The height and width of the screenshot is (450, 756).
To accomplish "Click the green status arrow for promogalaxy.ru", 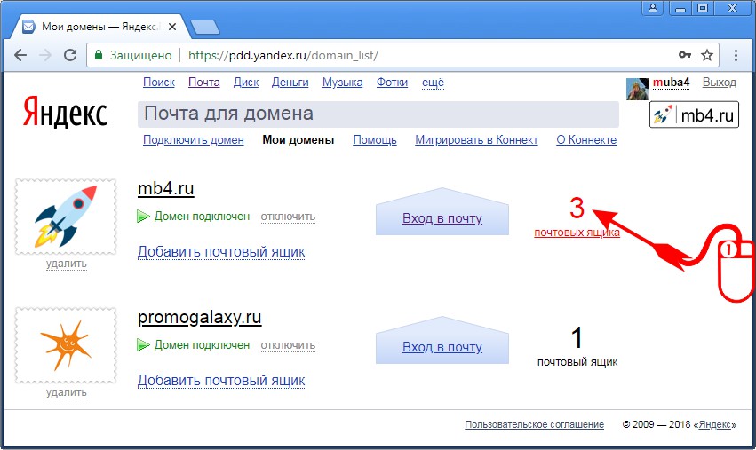I will point(143,345).
